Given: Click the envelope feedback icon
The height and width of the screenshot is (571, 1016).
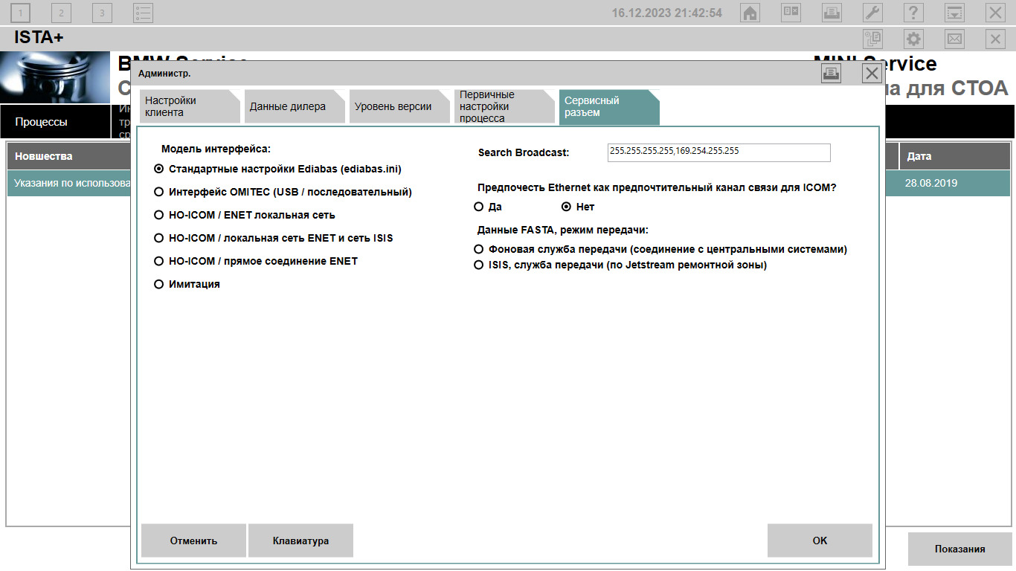Looking at the screenshot, I should (954, 39).
